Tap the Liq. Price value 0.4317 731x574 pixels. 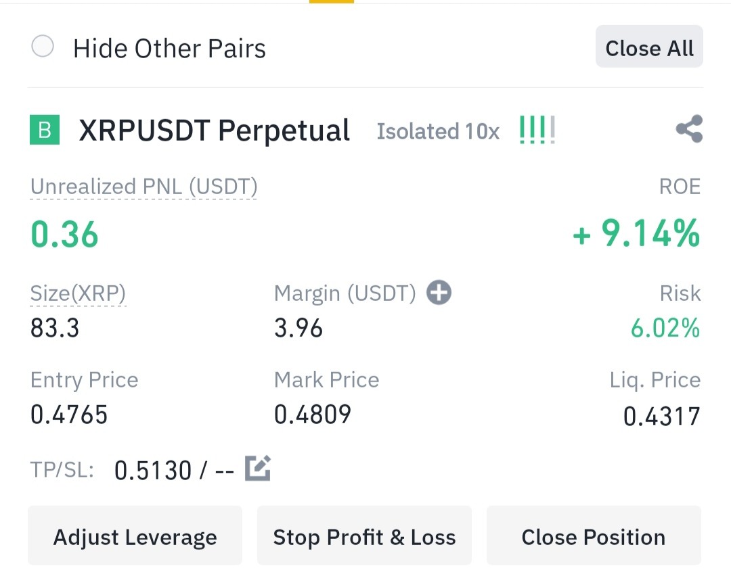662,416
